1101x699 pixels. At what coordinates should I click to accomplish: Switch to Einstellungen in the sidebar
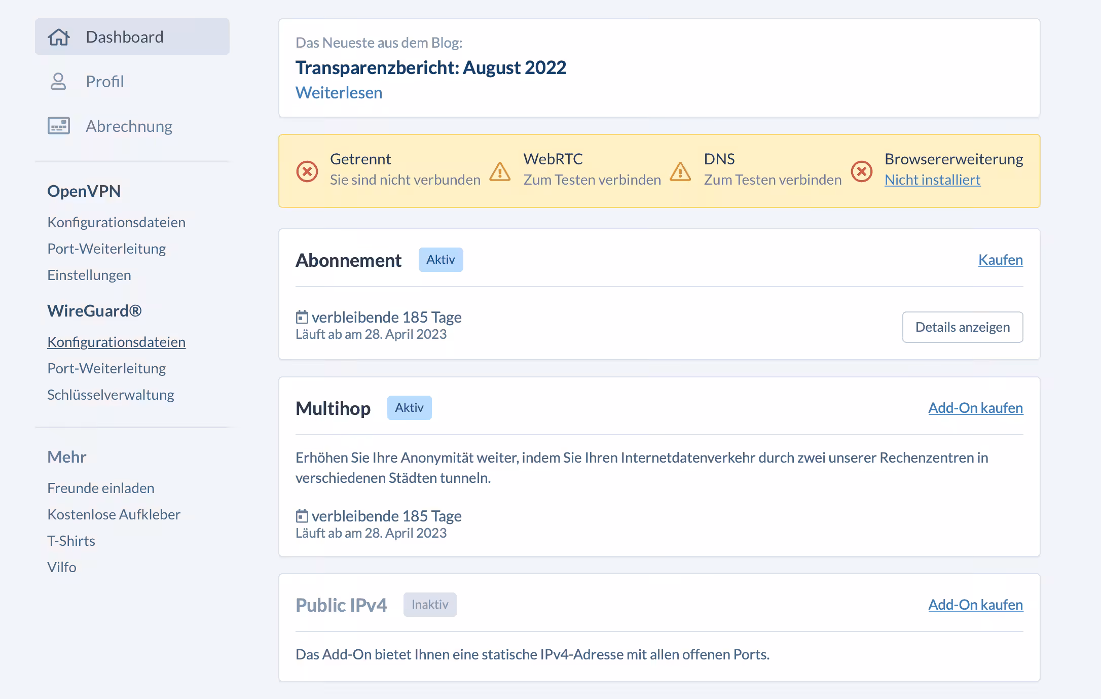(89, 275)
